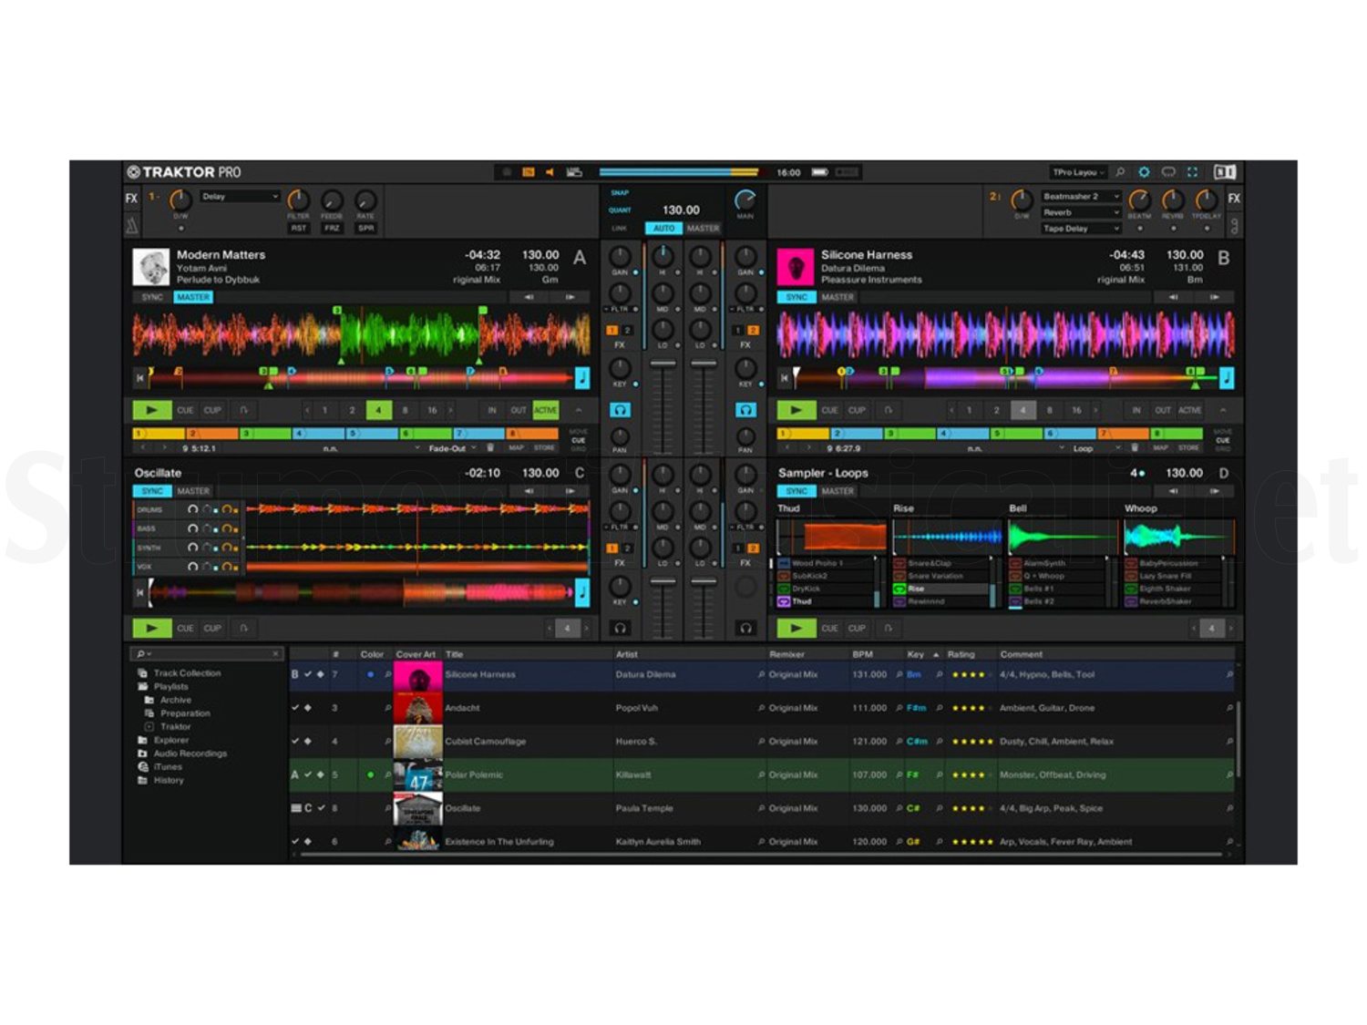The image size is (1367, 1025).
Task: Open the Fade-Out cue type dropdown on Deck A
Action: pos(451,448)
